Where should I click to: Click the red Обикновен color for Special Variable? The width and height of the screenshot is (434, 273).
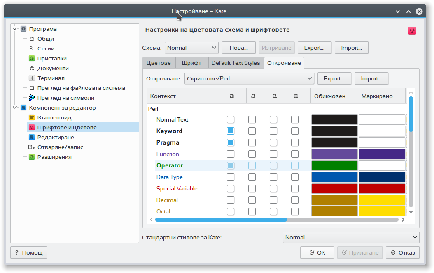[x=334, y=188]
